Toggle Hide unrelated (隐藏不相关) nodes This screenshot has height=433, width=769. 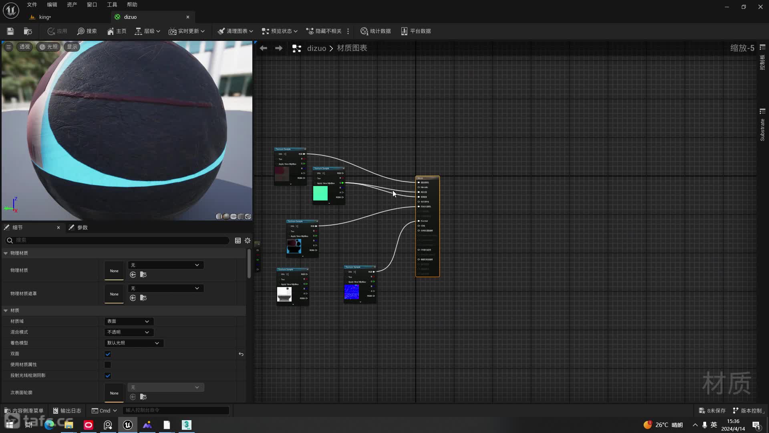pyautogui.click(x=324, y=31)
